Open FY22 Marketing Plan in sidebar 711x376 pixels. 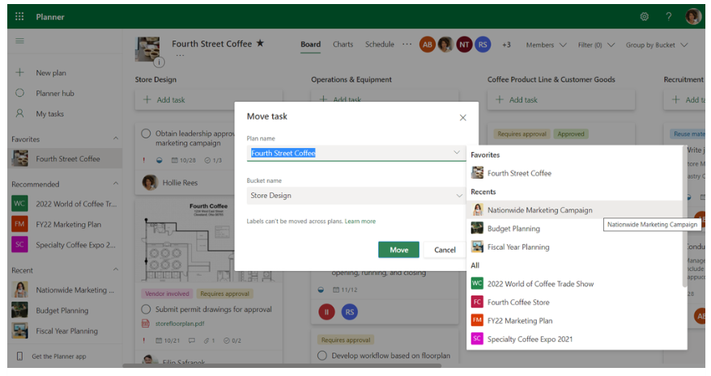point(66,224)
